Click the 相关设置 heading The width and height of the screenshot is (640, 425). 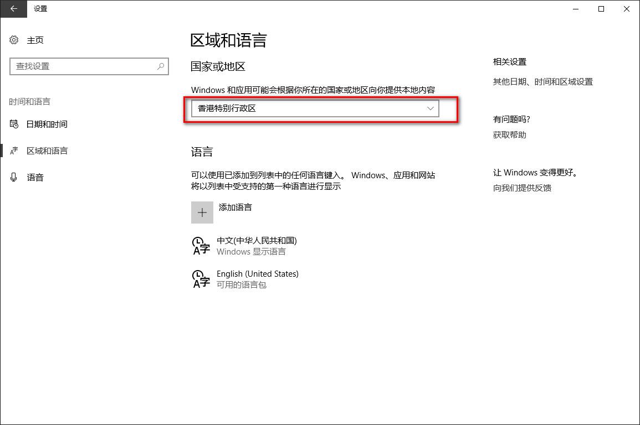(509, 62)
